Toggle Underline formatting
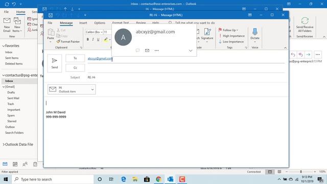327x184 pixels. click(x=98, y=39)
